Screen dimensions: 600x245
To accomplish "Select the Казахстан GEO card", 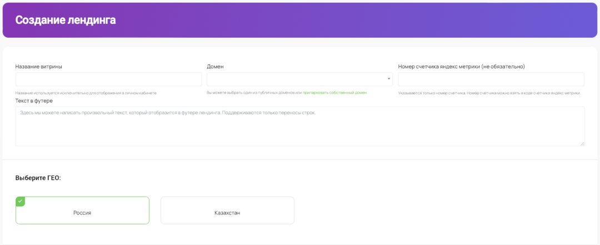I will click(227, 210).
